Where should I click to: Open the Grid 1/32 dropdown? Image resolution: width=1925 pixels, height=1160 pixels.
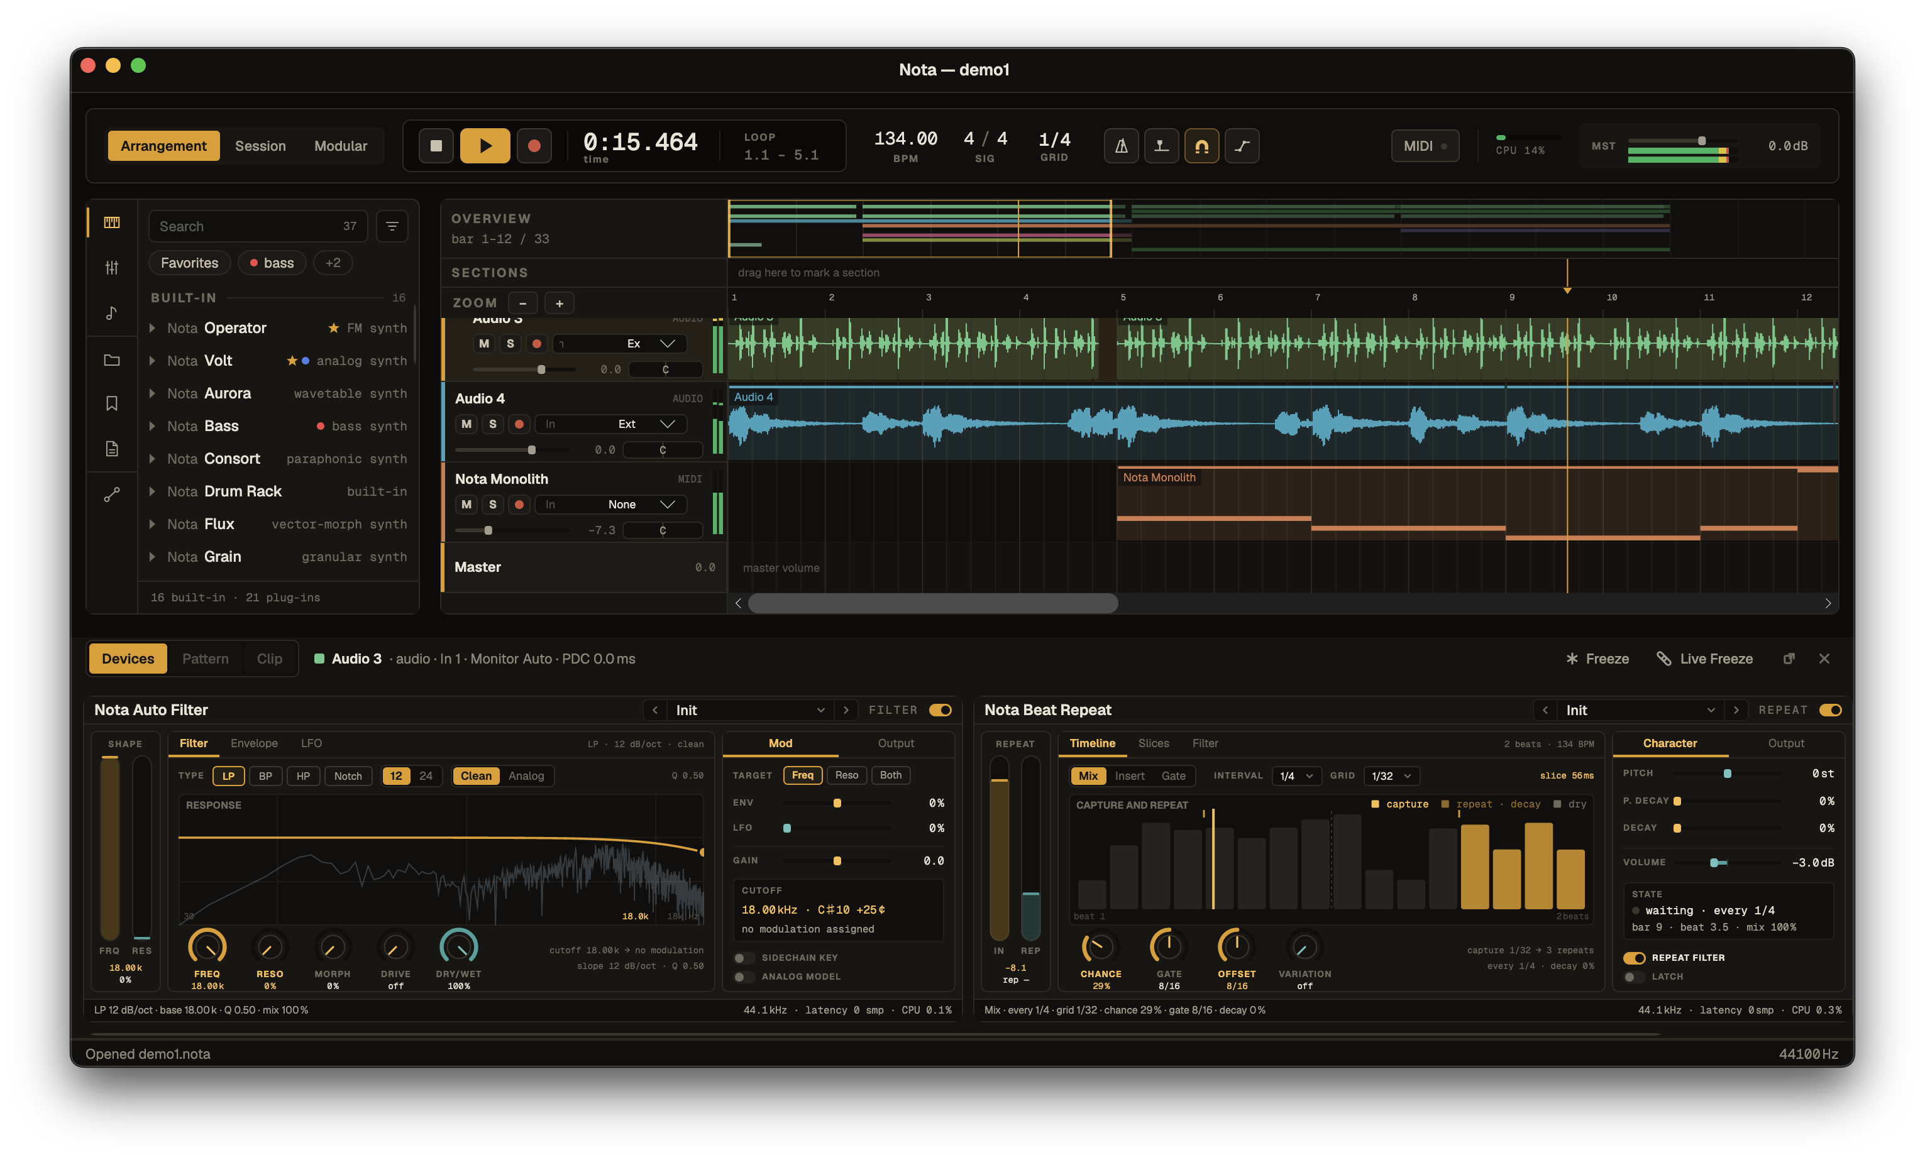tap(1391, 775)
